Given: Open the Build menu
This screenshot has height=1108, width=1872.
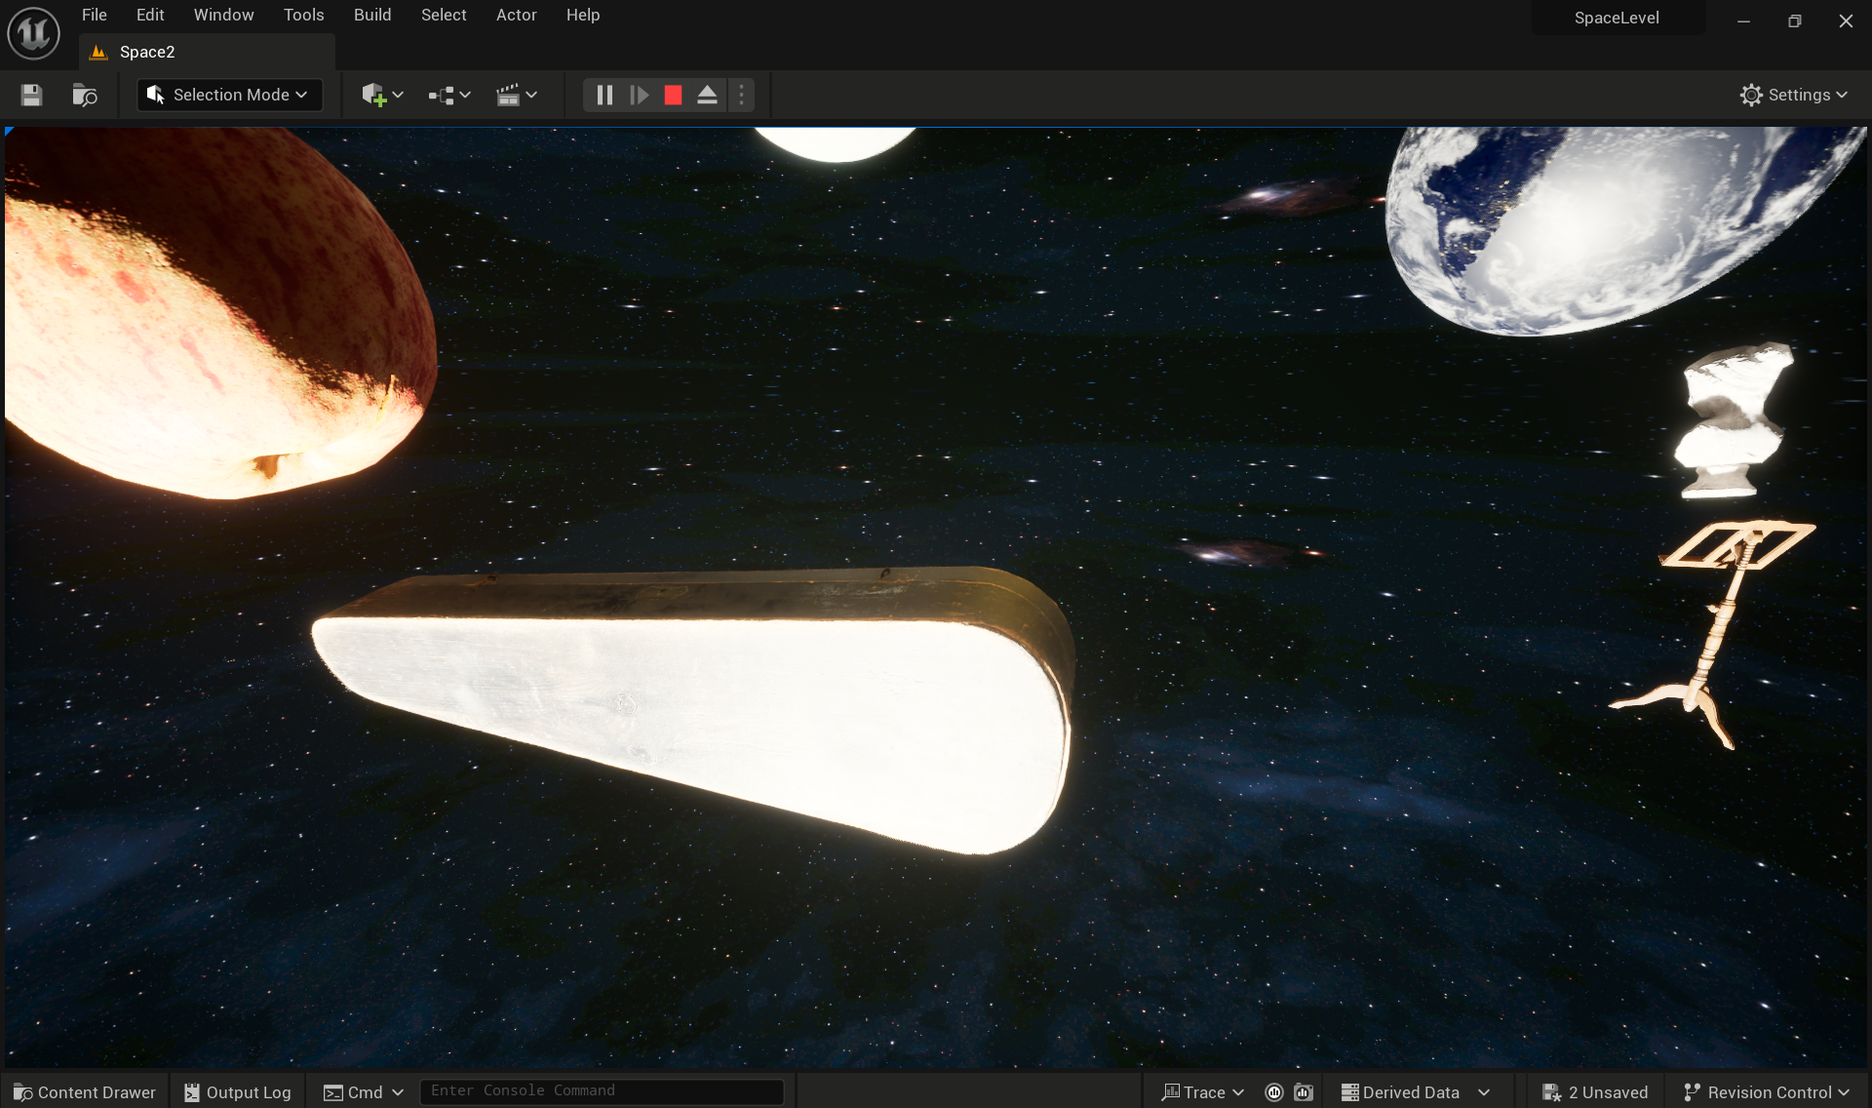Looking at the screenshot, I should point(371,15).
